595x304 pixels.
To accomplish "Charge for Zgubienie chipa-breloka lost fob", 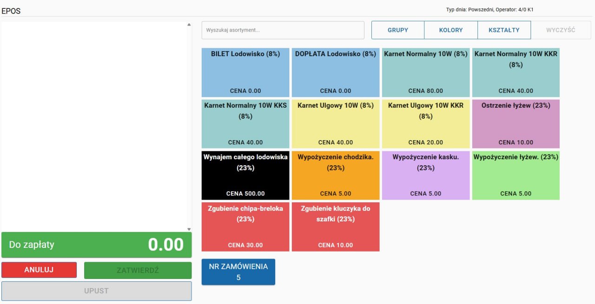I will pos(245,226).
